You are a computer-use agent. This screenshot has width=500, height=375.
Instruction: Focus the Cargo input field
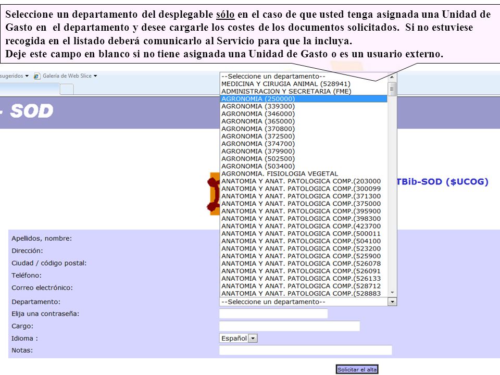[x=290, y=326]
